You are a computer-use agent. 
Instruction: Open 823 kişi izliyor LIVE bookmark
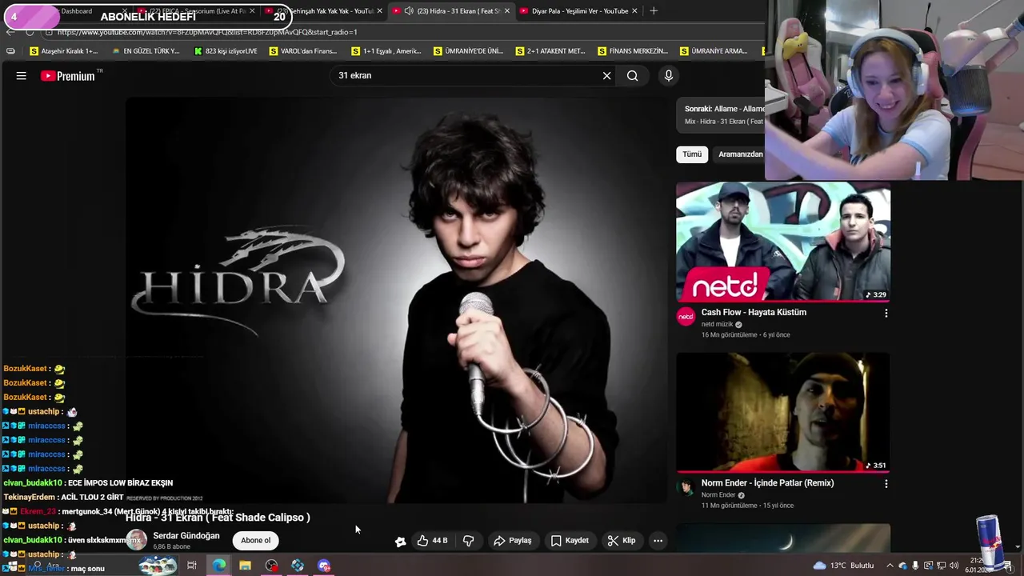(226, 51)
